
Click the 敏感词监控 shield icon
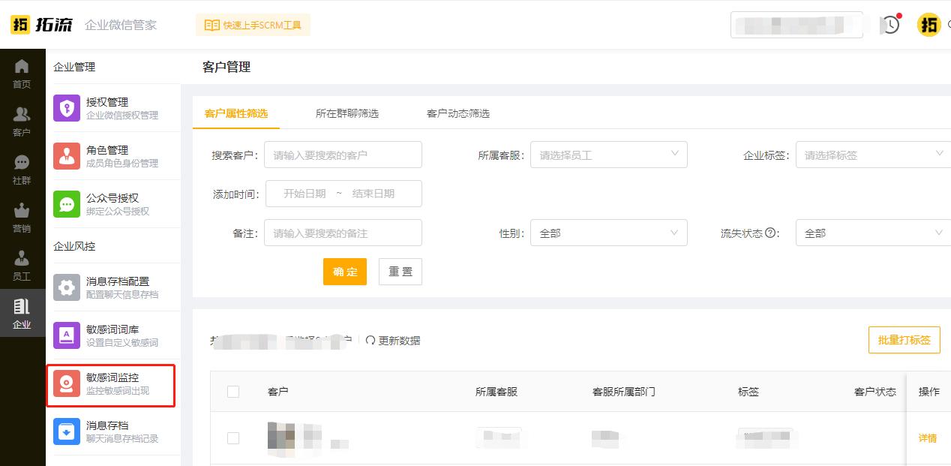67,383
